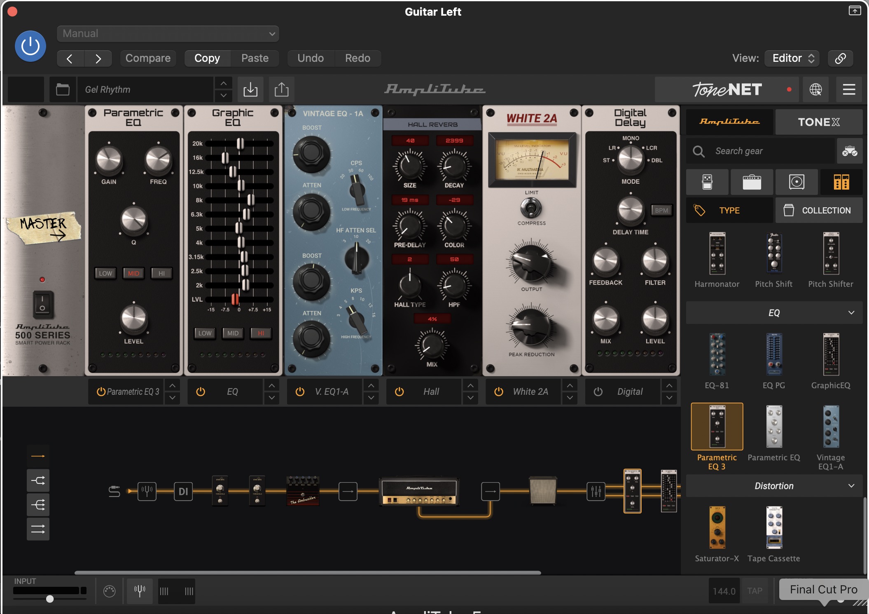Switch to the AmpliTube gear tab
The image size is (869, 614).
tap(729, 122)
